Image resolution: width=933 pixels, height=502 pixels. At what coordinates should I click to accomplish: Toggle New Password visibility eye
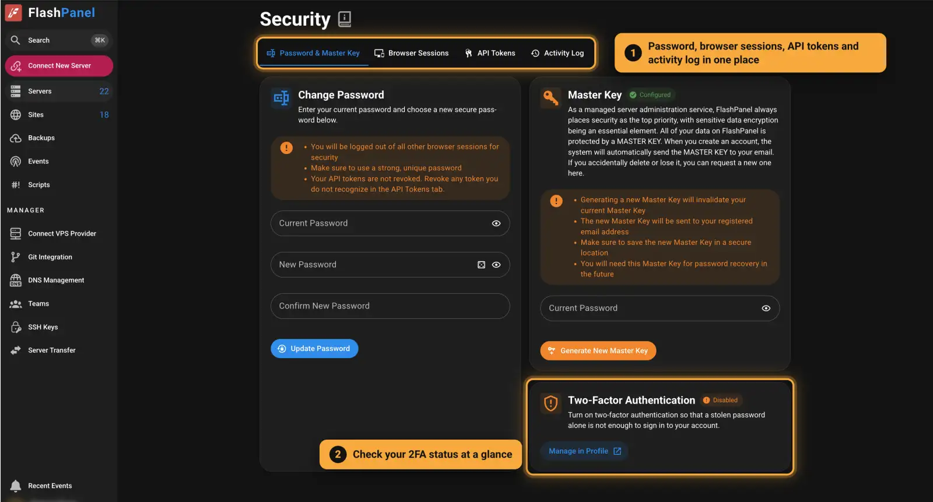pyautogui.click(x=496, y=265)
